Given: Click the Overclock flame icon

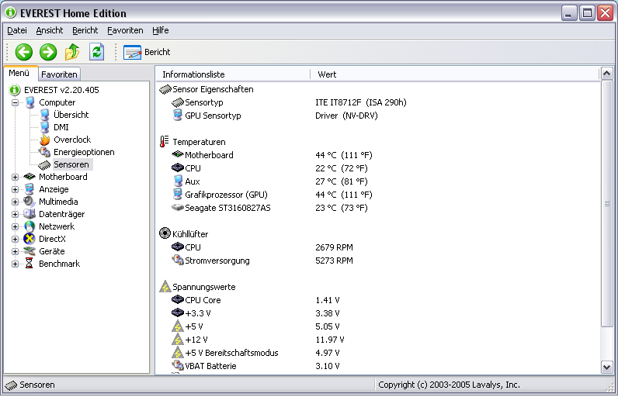Looking at the screenshot, I should [x=44, y=140].
